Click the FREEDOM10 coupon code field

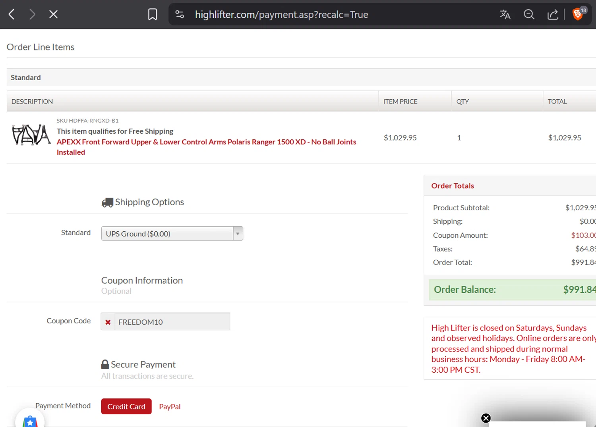click(172, 322)
